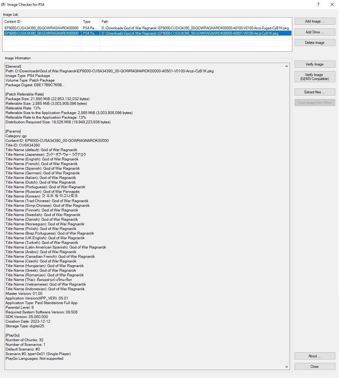The height and width of the screenshot is (378, 339).
Task: Click the Required System Software Version line
Action: 41,312
